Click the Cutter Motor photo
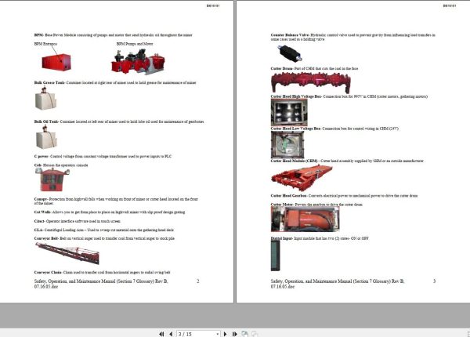The height and width of the screenshot is (337, 470). pyautogui.click(x=305, y=219)
